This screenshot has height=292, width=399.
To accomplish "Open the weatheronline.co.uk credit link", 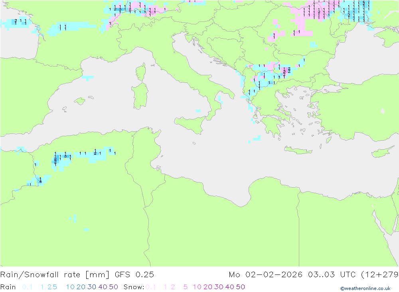I will tap(365, 288).
